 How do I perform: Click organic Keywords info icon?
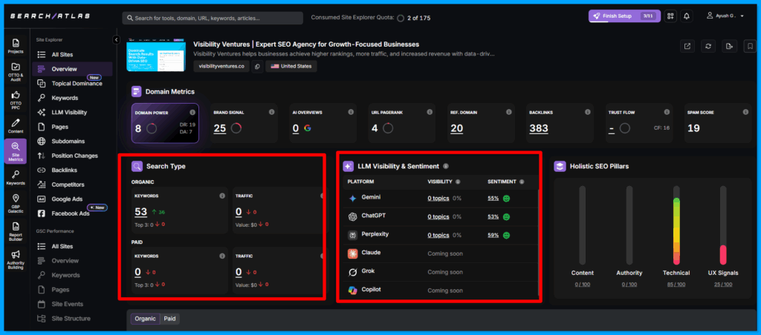(222, 196)
